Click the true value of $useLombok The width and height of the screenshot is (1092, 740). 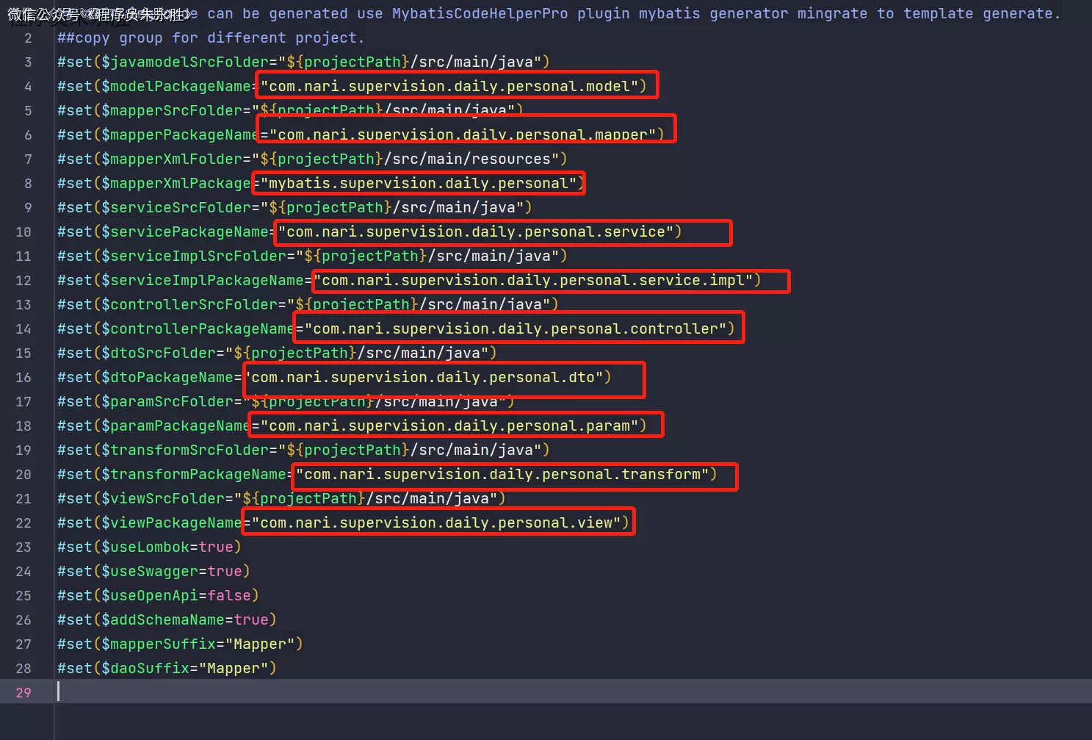coord(216,547)
